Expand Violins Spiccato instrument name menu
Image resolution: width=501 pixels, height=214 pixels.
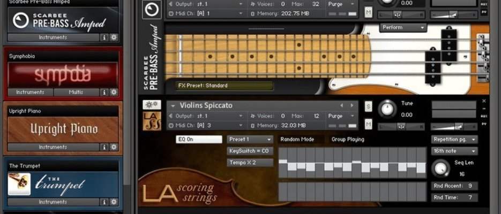click(x=173, y=105)
